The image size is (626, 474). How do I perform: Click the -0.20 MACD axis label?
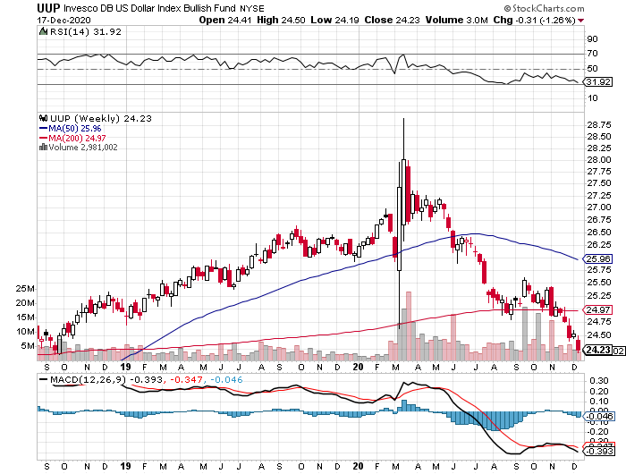pos(597,432)
